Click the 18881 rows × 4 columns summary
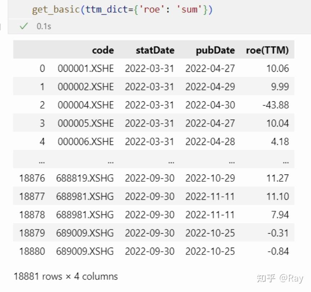The width and height of the screenshot is (311, 292). pyautogui.click(x=66, y=276)
